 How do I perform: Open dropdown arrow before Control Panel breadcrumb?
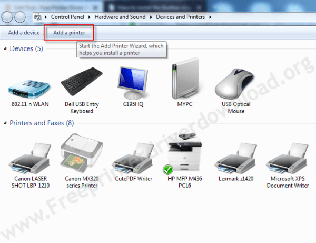46,17
